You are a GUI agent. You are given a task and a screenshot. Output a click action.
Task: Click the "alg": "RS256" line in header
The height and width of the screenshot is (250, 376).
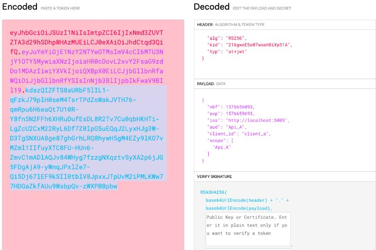[x=227, y=38]
